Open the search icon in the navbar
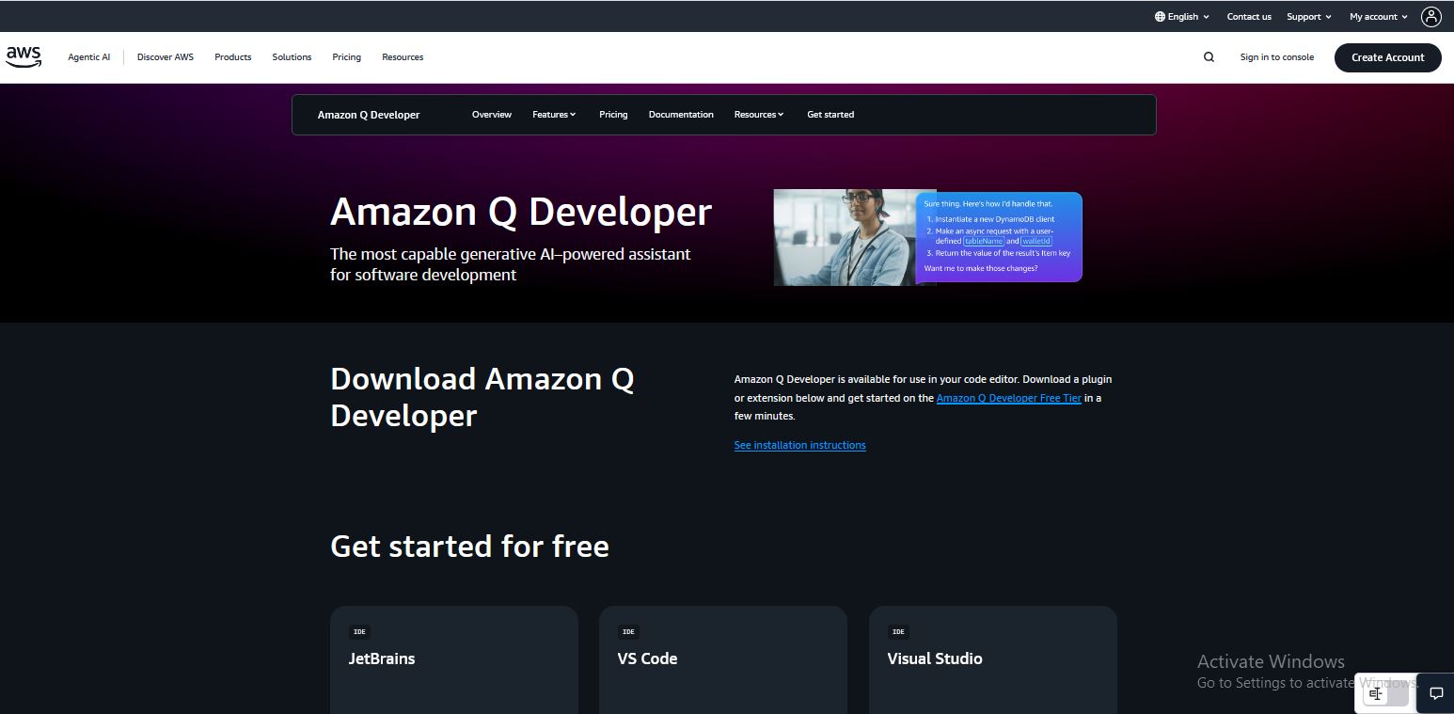 point(1209,56)
